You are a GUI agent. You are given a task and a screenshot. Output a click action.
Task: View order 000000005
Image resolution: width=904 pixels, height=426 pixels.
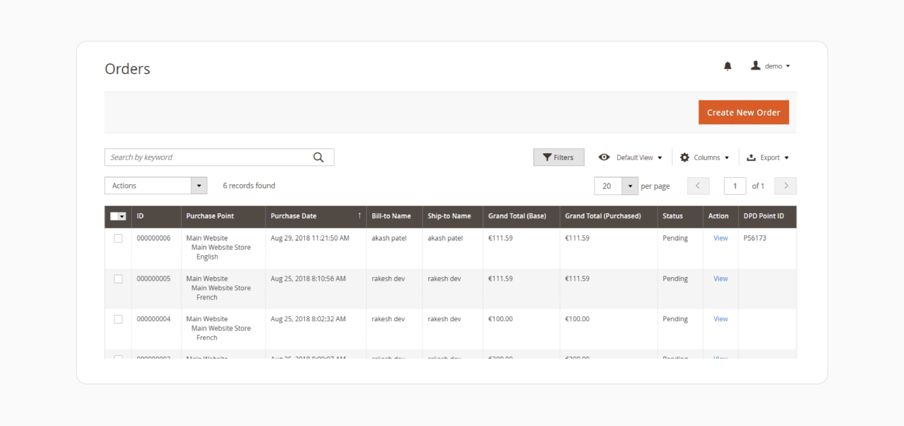click(x=720, y=279)
